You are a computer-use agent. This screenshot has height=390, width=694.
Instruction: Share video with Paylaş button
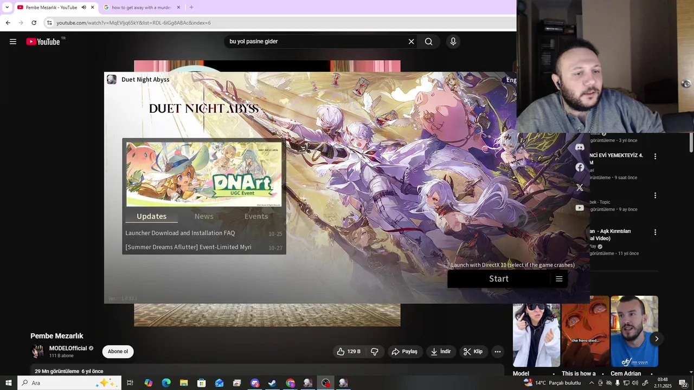click(x=404, y=352)
